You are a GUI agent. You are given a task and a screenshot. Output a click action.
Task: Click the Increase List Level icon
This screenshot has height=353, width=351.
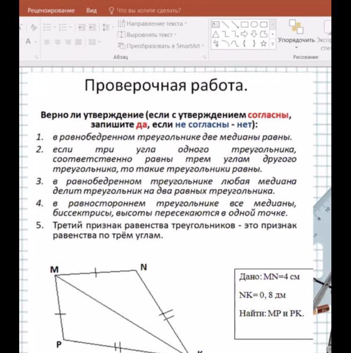pos(92,27)
